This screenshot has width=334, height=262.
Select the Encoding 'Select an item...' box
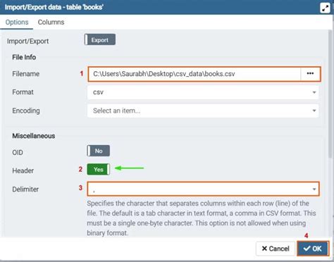point(203,111)
